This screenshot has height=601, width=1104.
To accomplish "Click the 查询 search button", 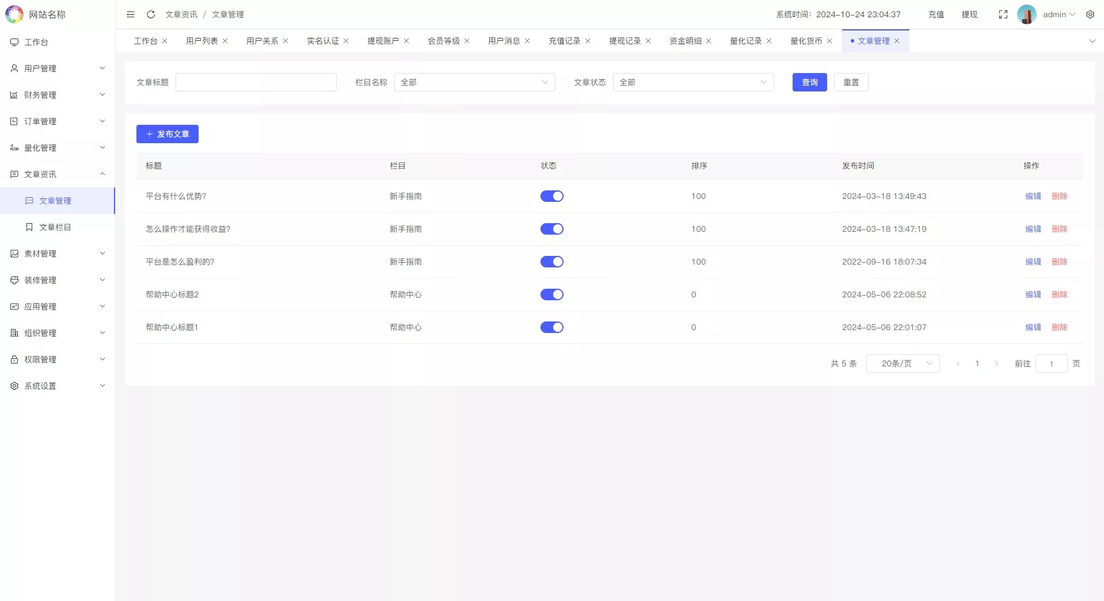I will click(x=809, y=82).
